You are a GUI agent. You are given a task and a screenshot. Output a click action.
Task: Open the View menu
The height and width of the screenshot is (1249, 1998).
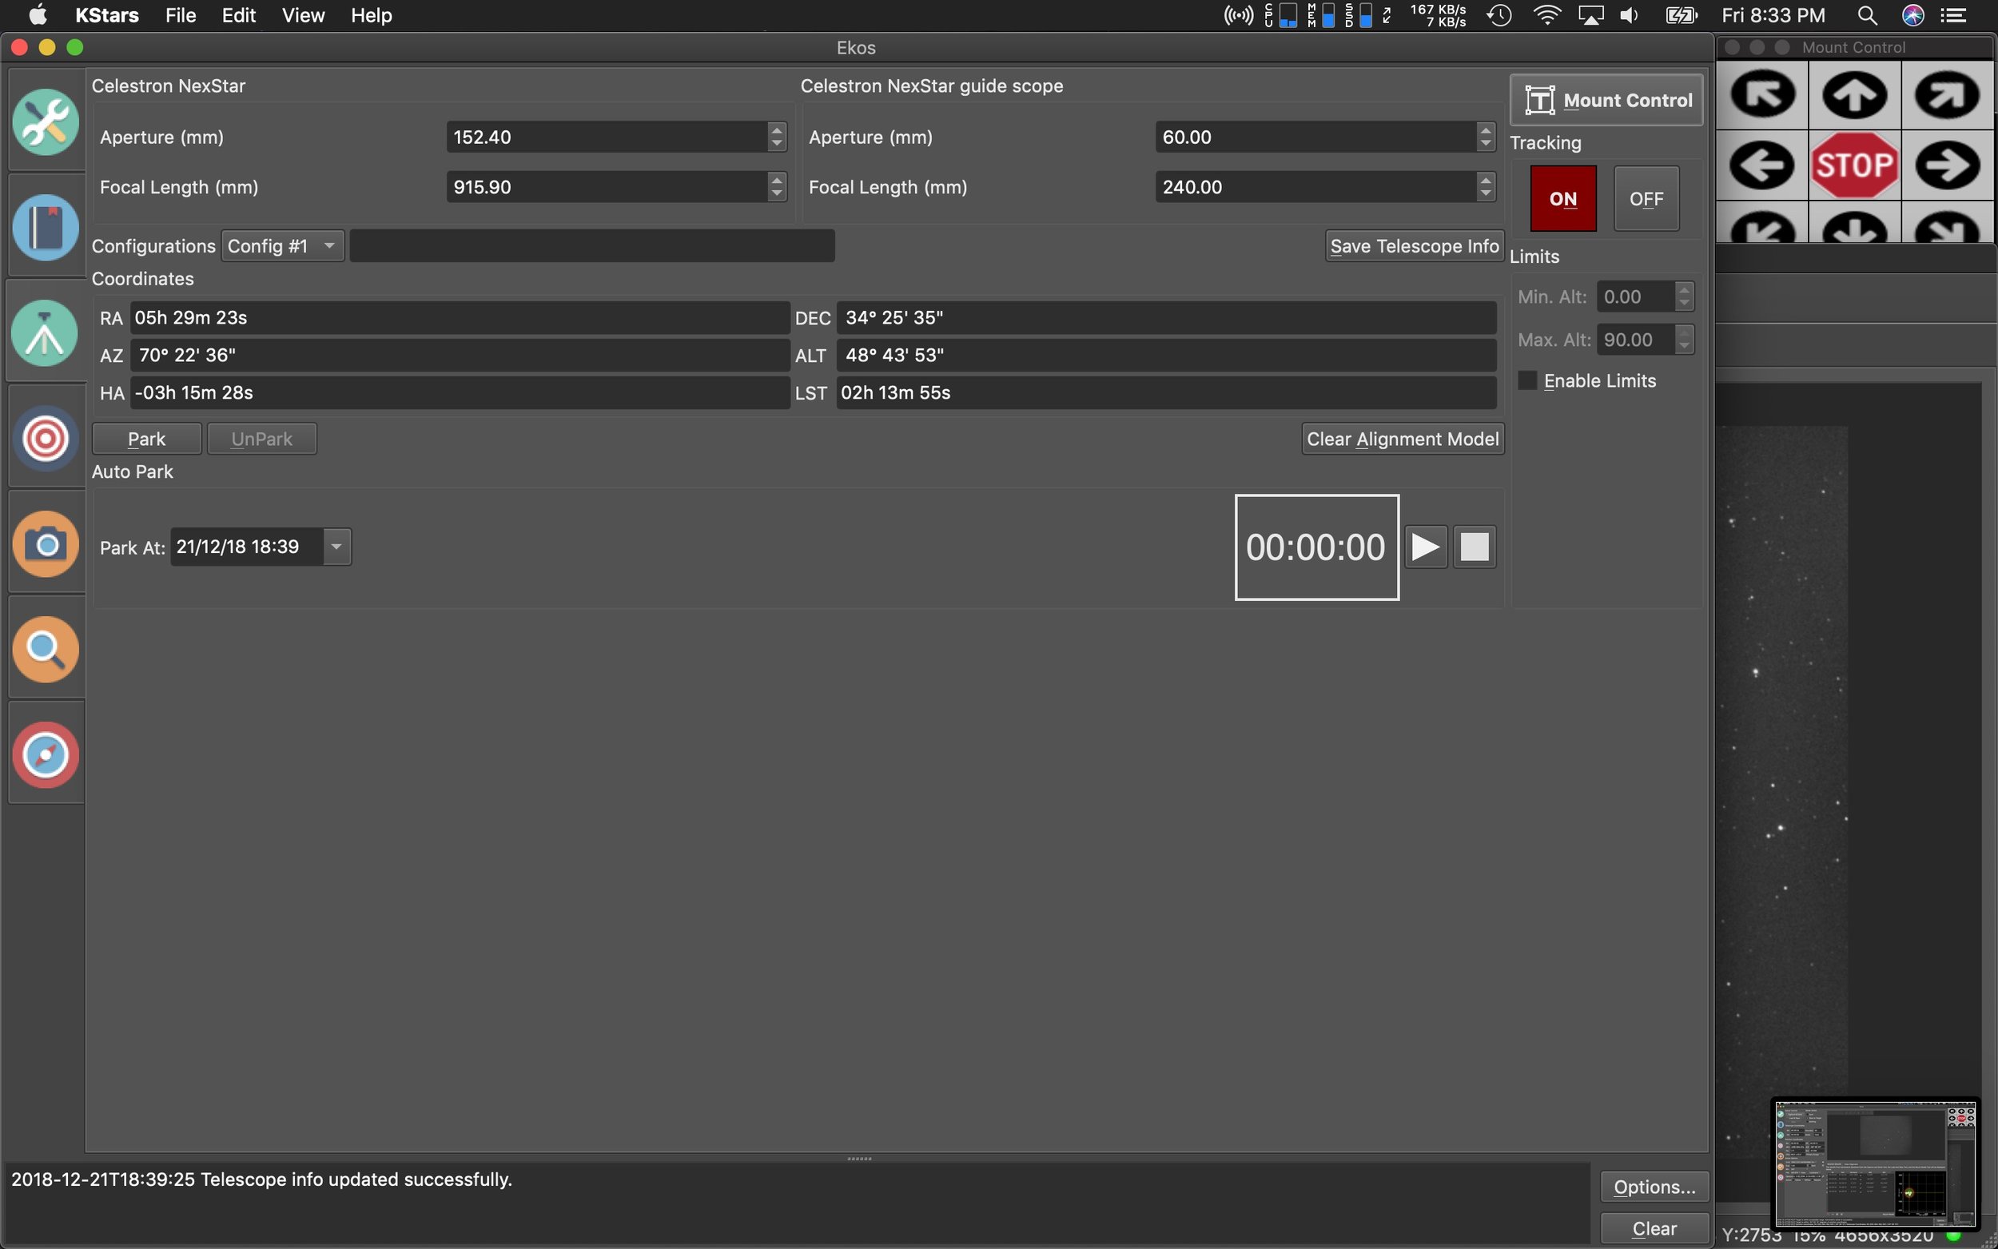pyautogui.click(x=300, y=16)
